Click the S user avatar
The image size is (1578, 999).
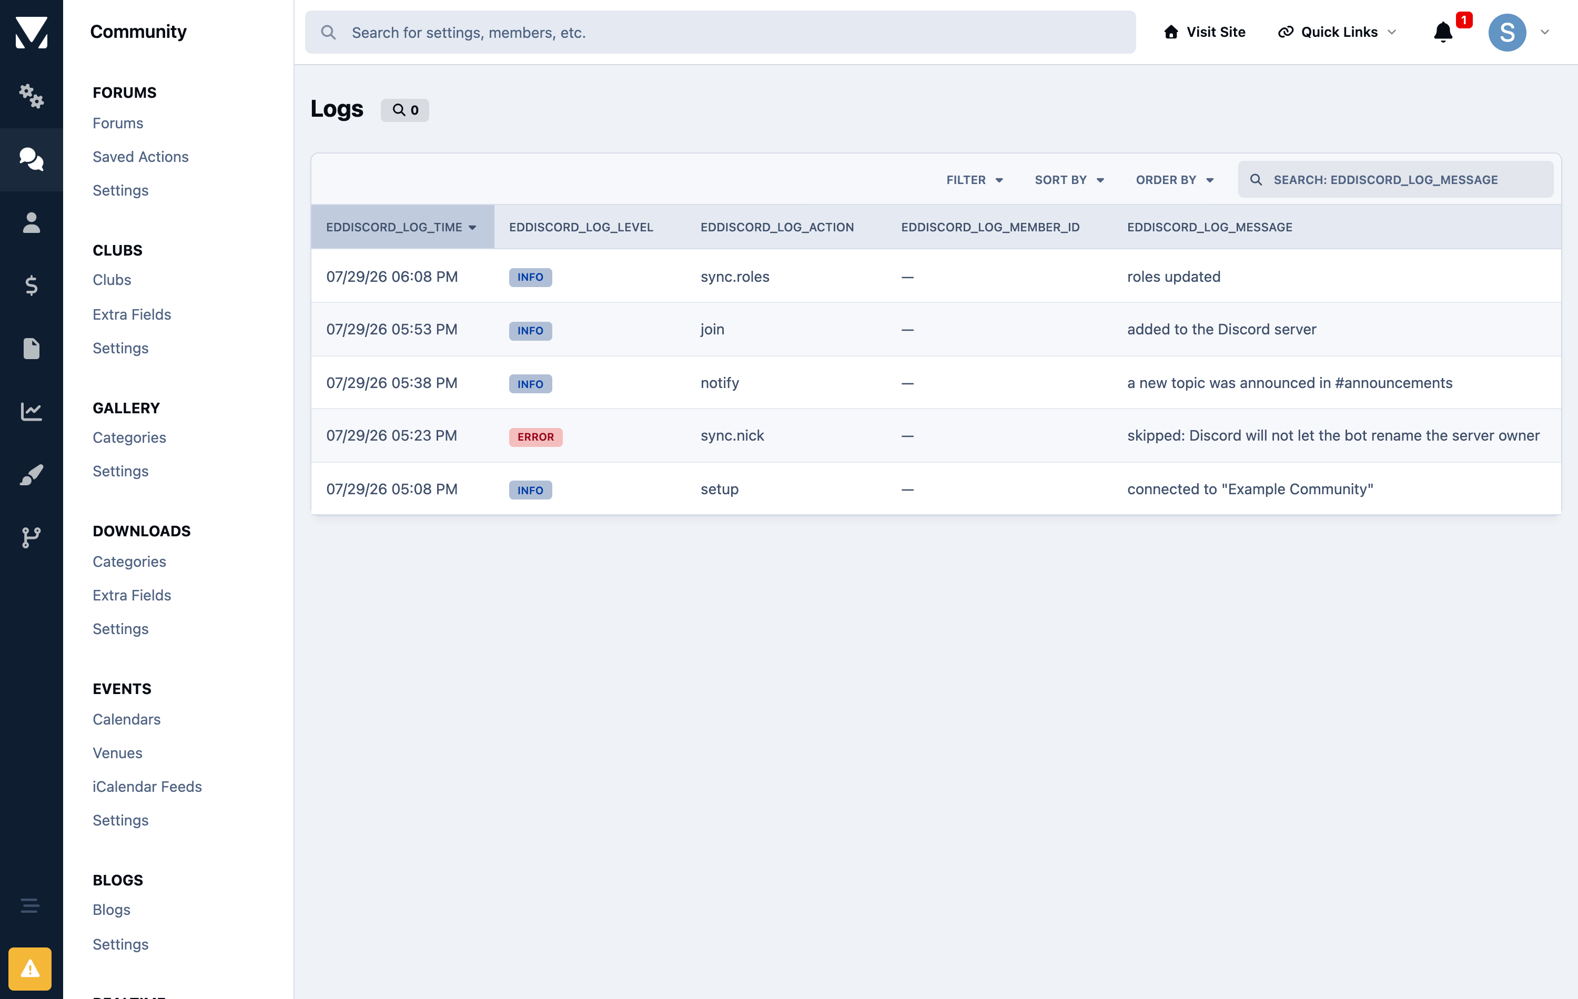pyautogui.click(x=1507, y=32)
